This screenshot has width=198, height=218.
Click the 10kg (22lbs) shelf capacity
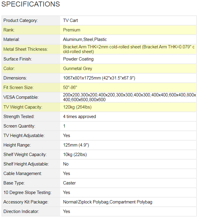click(75, 155)
